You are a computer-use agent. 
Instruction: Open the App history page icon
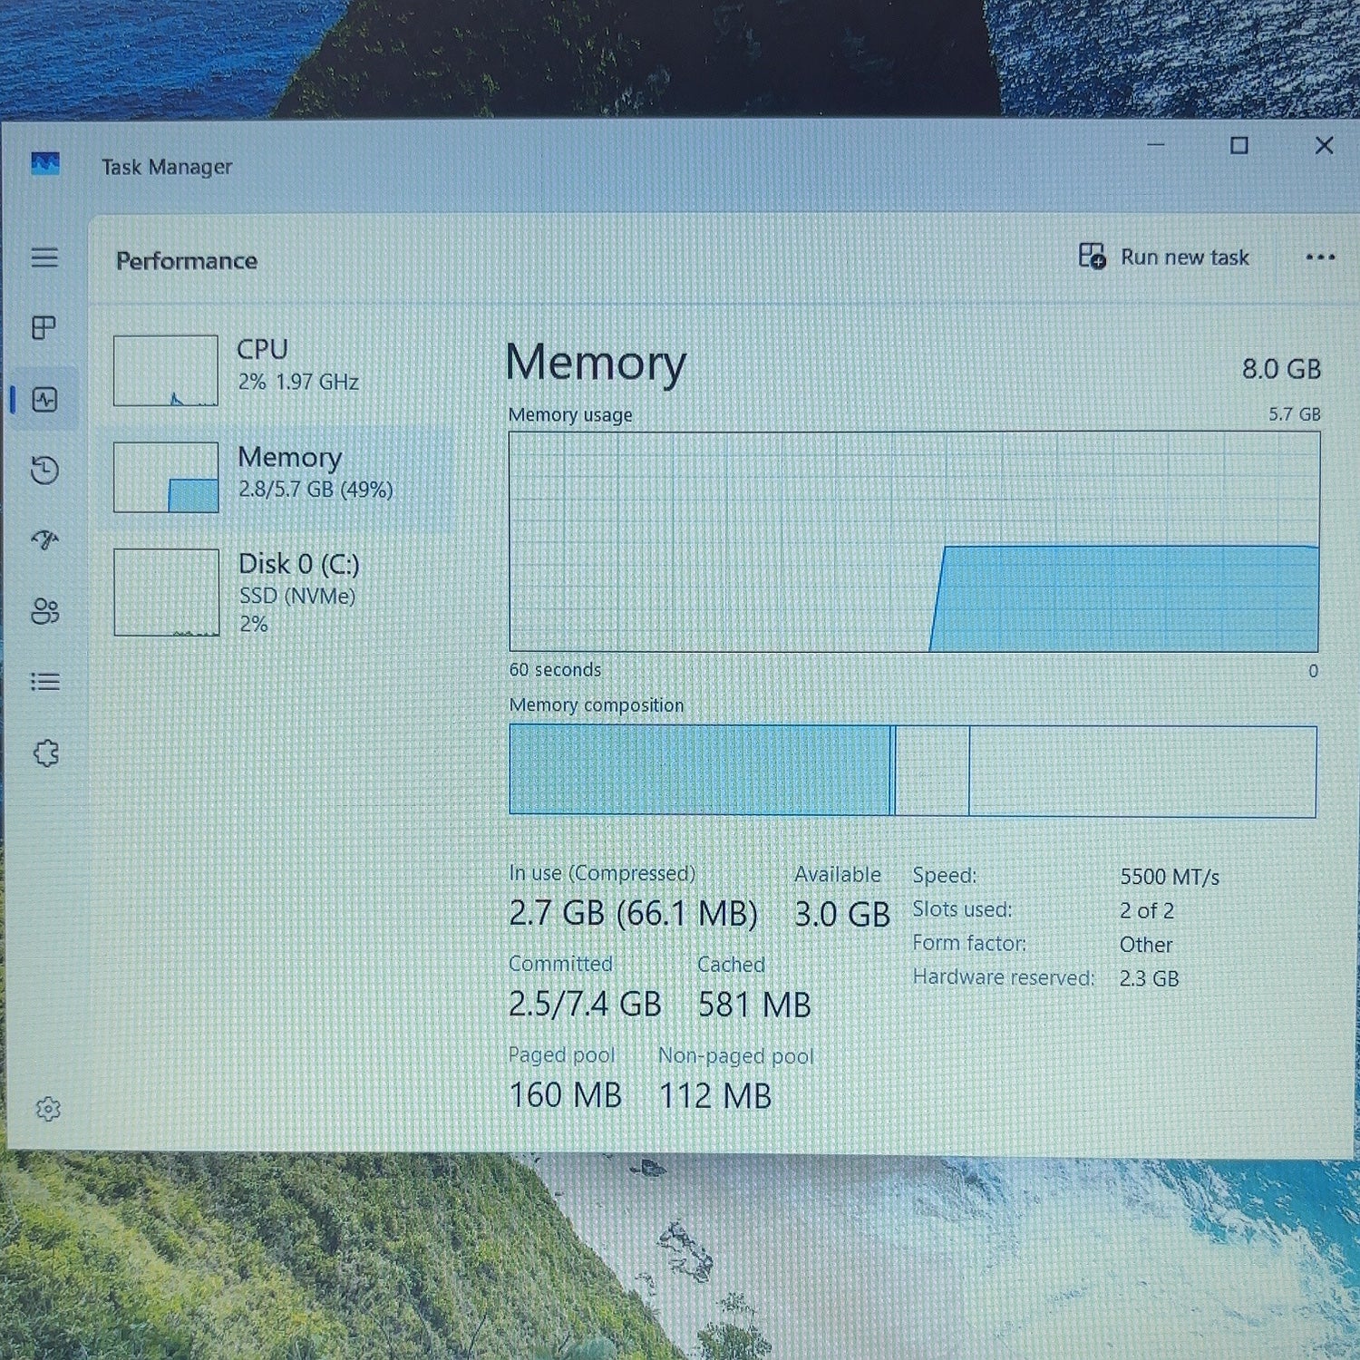tap(44, 470)
